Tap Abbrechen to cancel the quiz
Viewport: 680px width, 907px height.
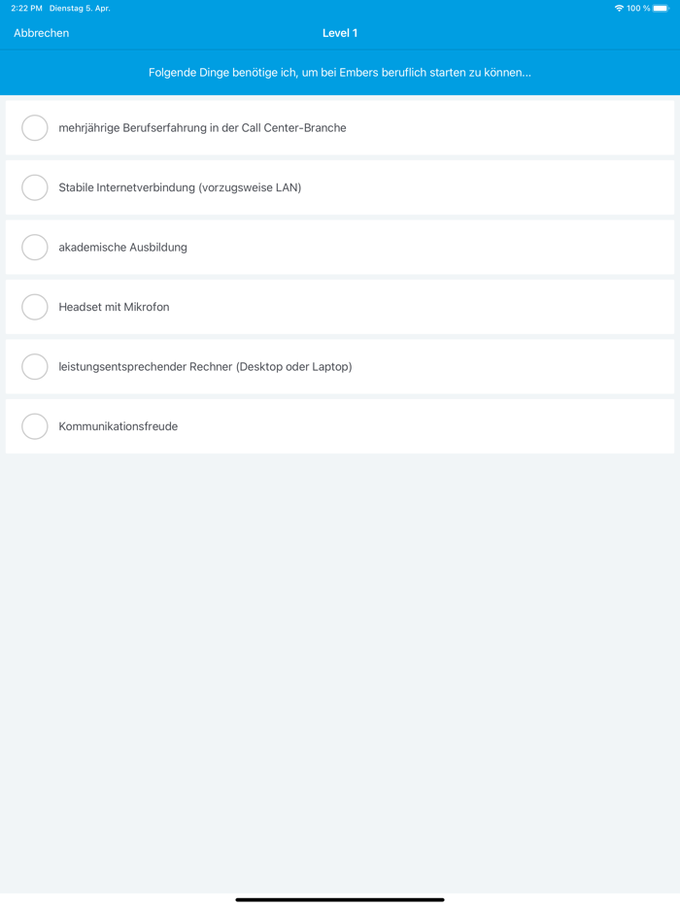[41, 33]
